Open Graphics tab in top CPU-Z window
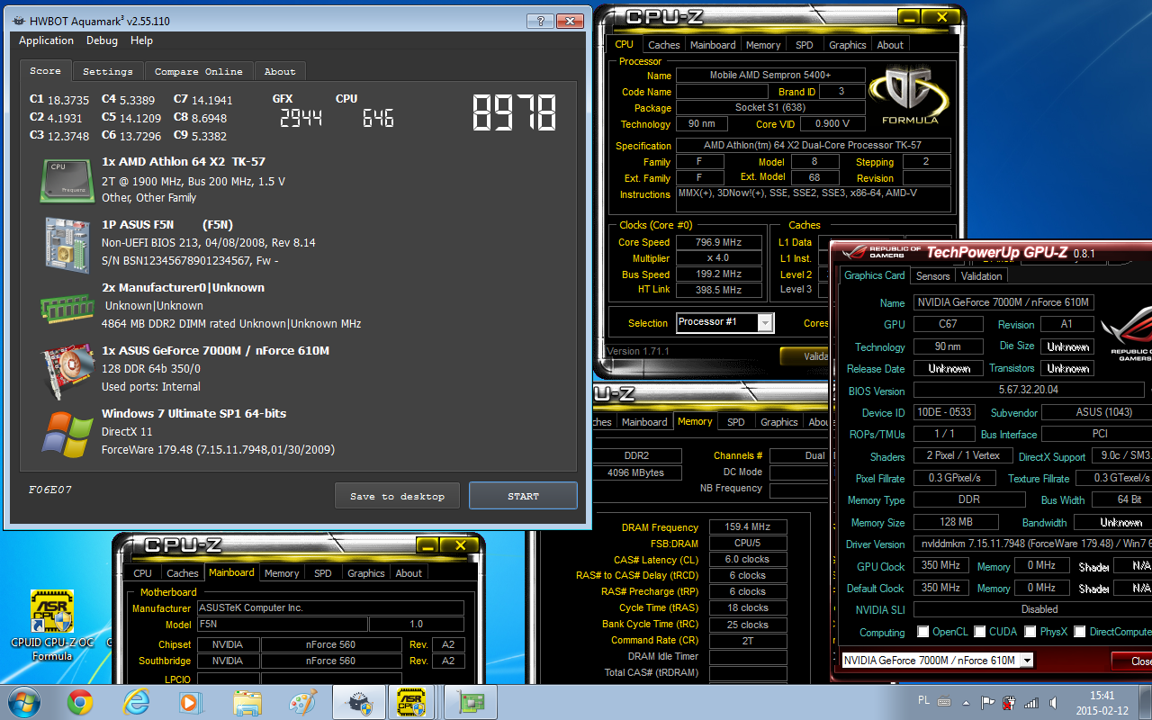 click(848, 45)
